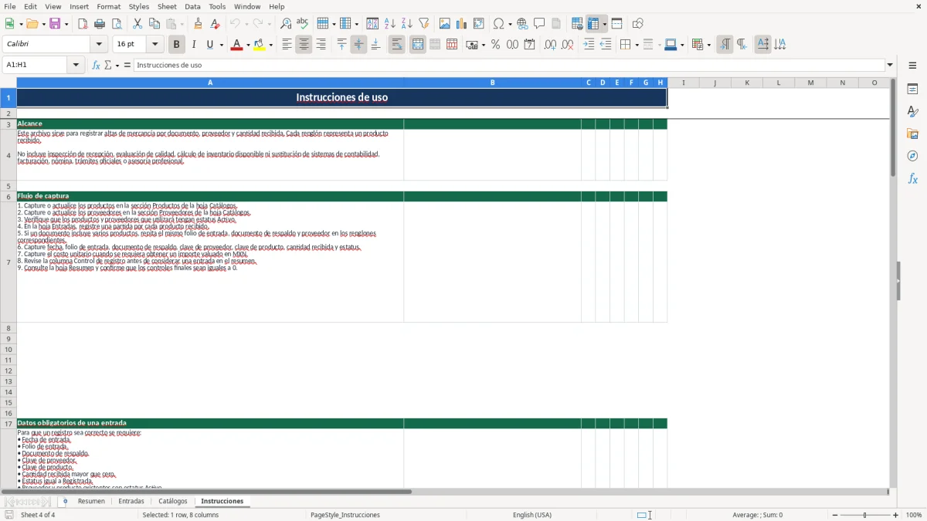This screenshot has width=927, height=521.
Task: Sort descending Z to A
Action: point(406,24)
